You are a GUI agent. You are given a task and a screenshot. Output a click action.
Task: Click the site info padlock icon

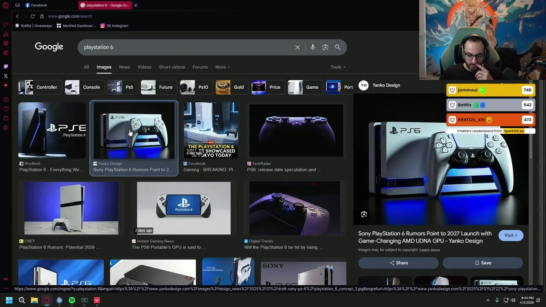click(x=42, y=16)
